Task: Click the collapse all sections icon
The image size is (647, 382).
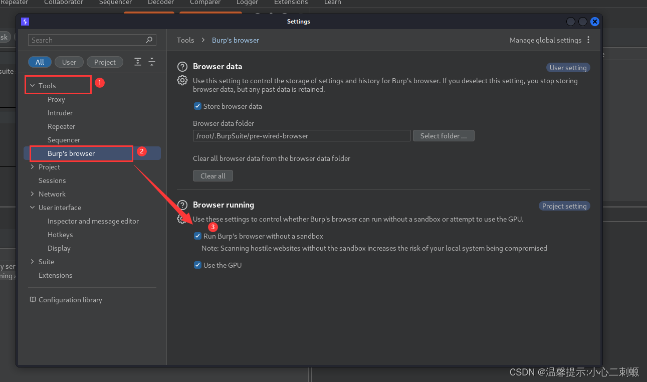Action: tap(152, 62)
